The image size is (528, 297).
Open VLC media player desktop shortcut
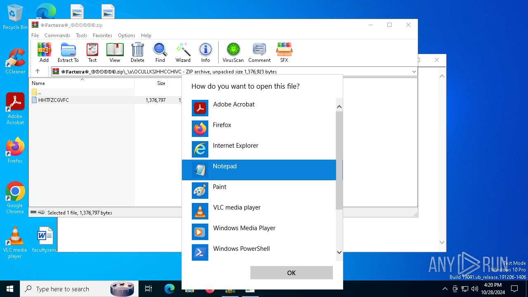[x=15, y=242]
